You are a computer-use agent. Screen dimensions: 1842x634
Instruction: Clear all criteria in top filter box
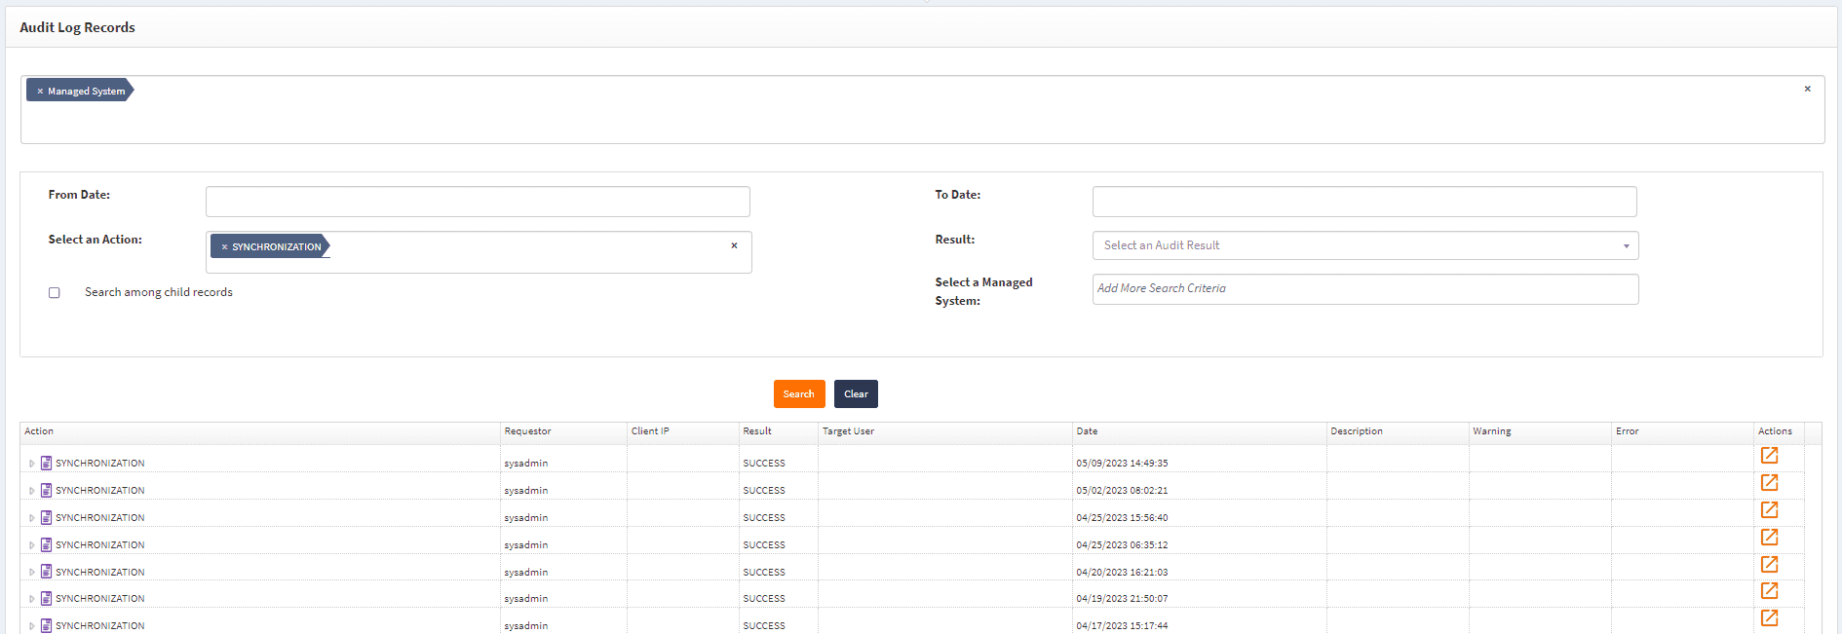pyautogui.click(x=1807, y=89)
